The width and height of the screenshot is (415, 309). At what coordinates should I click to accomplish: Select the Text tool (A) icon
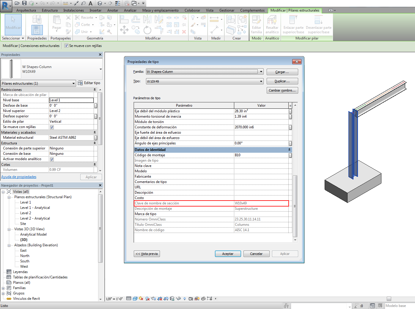90,3
